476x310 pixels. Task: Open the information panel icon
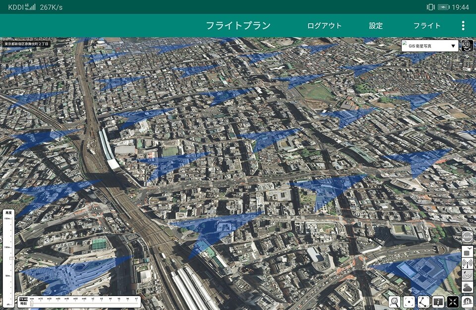click(438, 302)
